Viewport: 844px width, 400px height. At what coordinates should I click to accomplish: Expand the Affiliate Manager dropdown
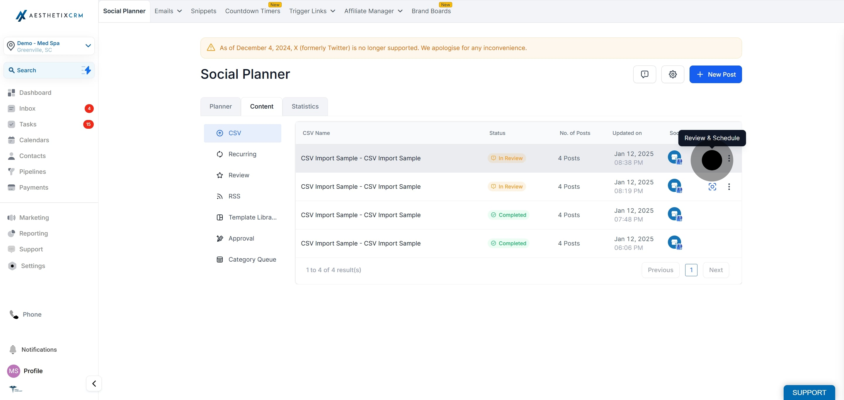click(373, 11)
